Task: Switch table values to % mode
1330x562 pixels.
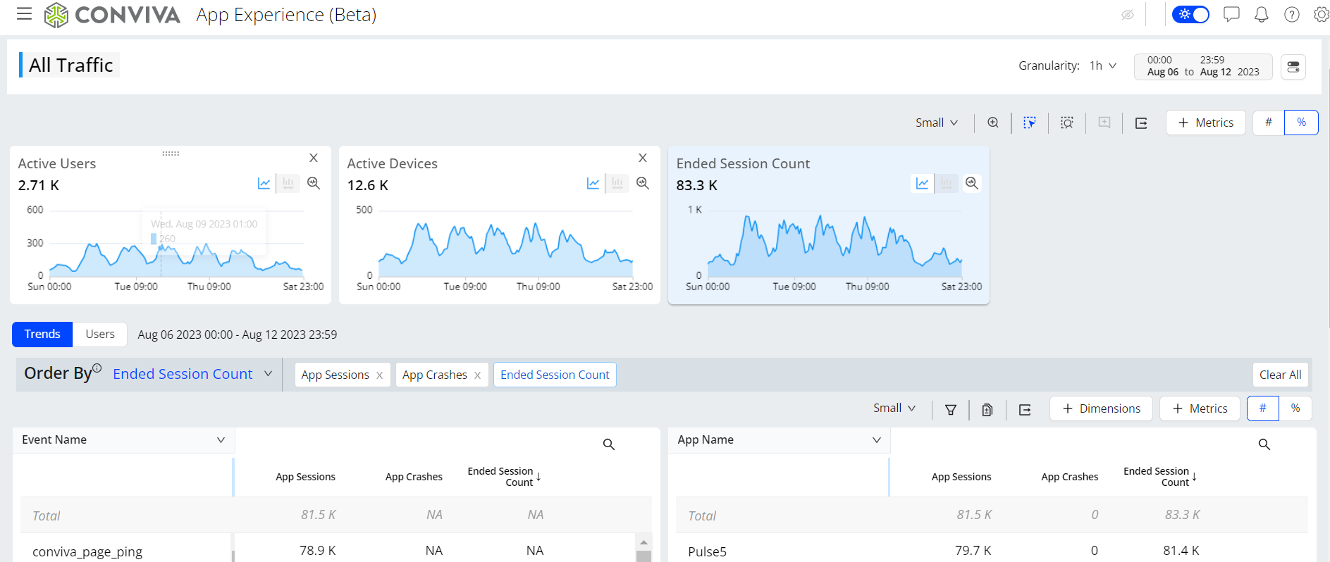Action: pos(1295,408)
